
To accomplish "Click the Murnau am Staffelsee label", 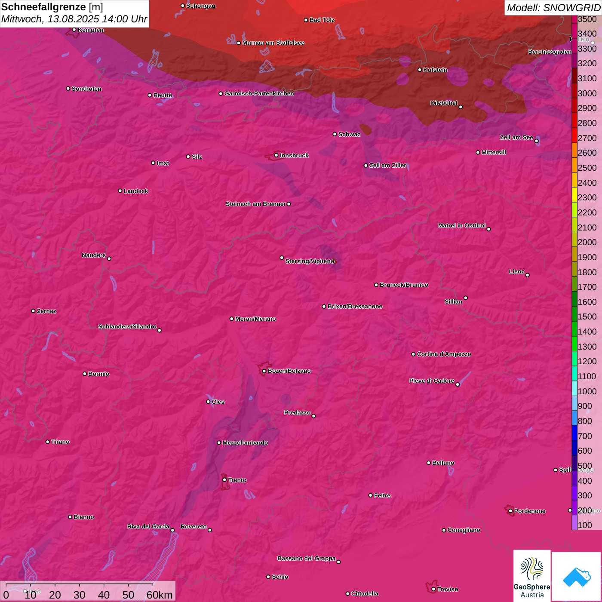I will 273,43.
